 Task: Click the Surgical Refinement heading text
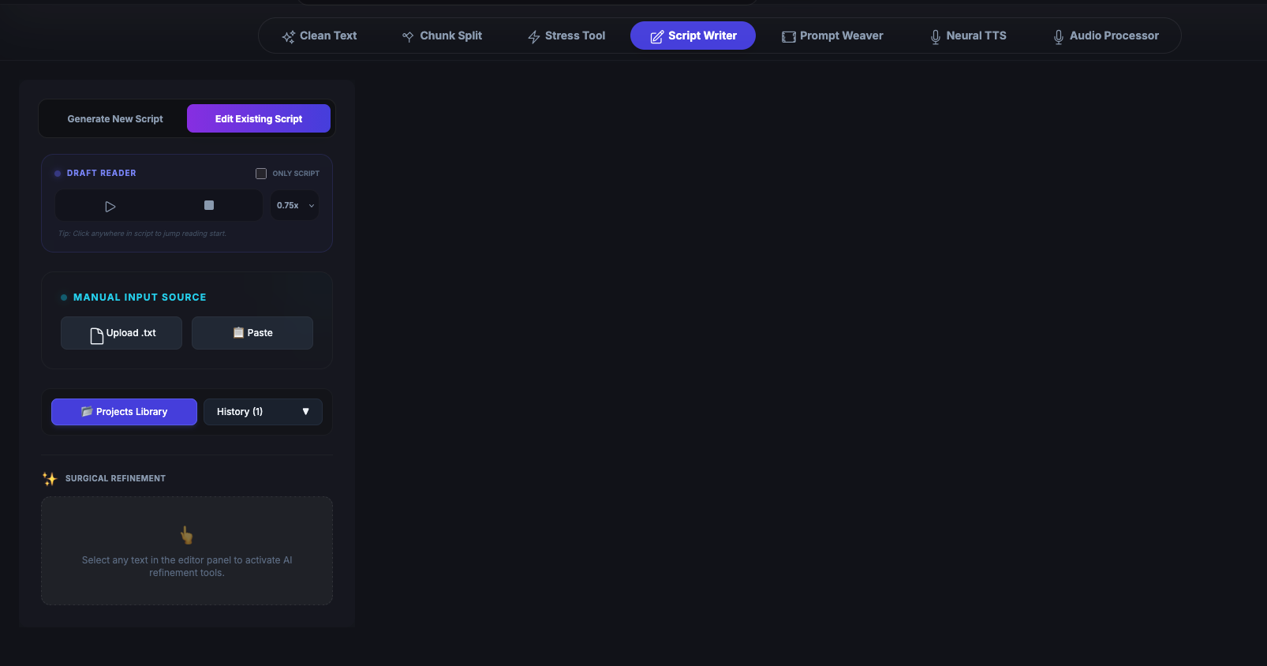tap(115, 479)
